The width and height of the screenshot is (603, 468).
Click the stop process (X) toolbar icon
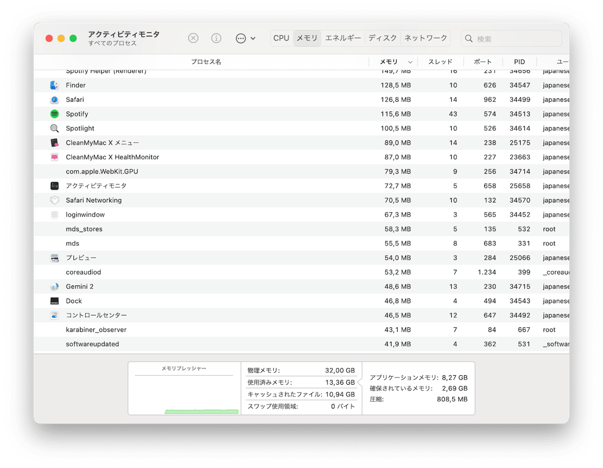click(193, 38)
